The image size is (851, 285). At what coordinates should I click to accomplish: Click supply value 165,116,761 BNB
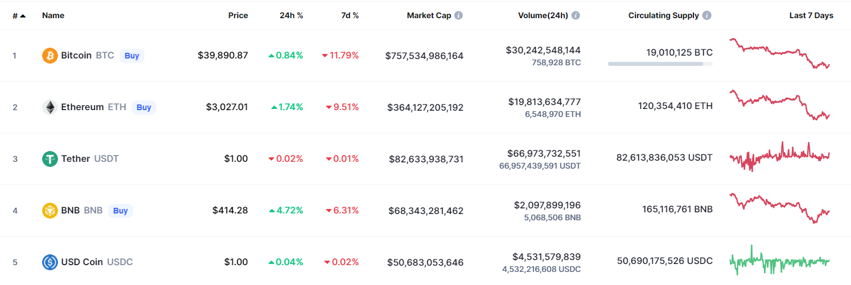[x=677, y=209]
